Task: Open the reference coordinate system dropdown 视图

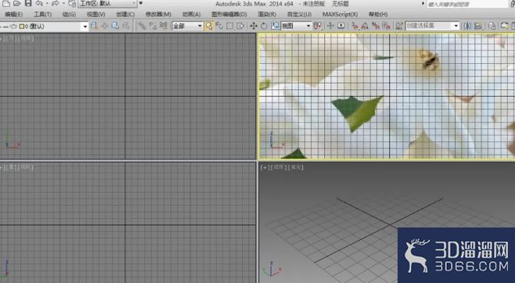Action: [x=296, y=26]
